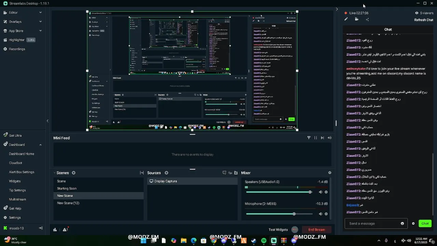Image resolution: width=437 pixels, height=246 pixels.
Task: Open Speakers (USBAudio1.0) source settings gear
Action: (x=326, y=192)
